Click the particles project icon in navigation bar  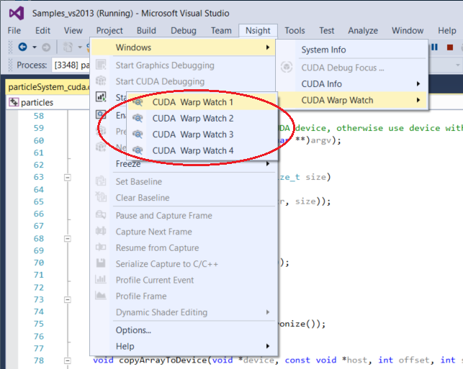point(14,102)
